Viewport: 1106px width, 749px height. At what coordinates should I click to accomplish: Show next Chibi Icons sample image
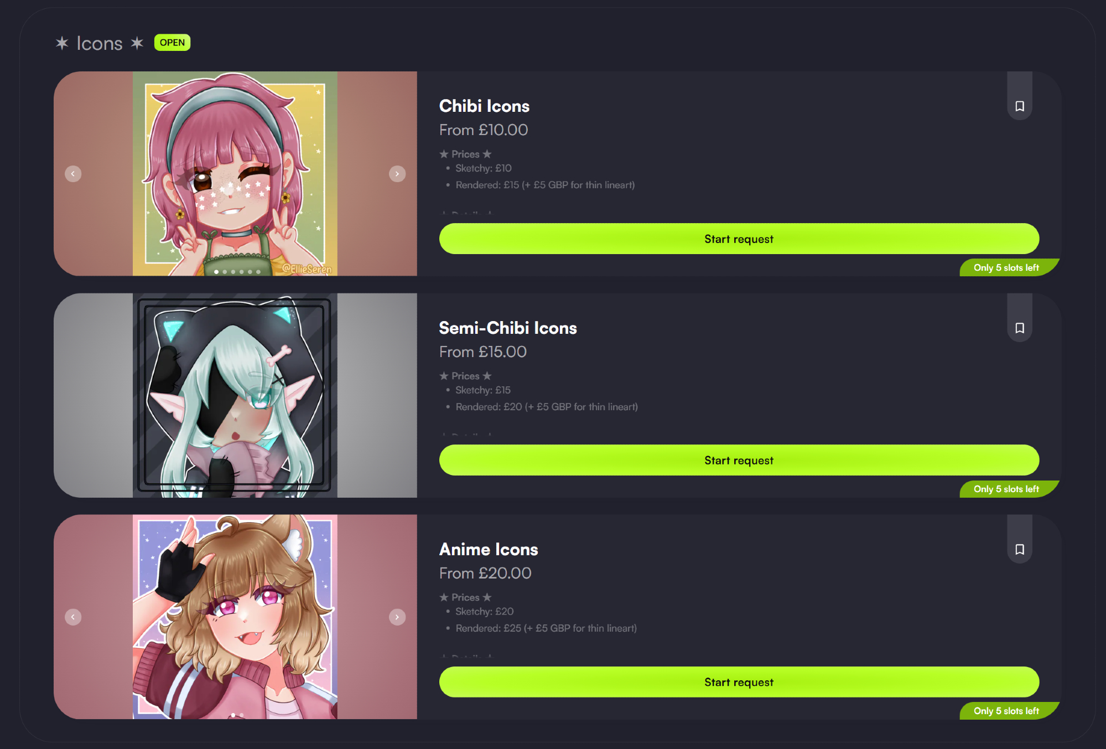[x=397, y=174]
